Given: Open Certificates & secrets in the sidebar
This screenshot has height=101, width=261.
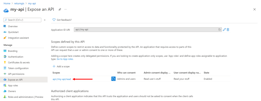Looking at the screenshot, I should 19,62.
